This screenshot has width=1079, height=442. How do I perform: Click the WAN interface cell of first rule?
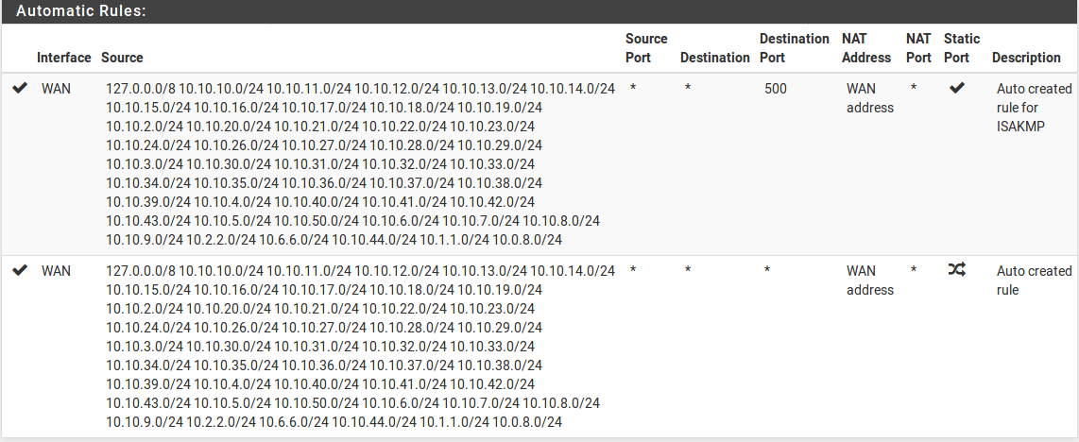pos(56,89)
